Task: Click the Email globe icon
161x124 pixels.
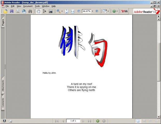Action: pyautogui.click(x=24, y=11)
